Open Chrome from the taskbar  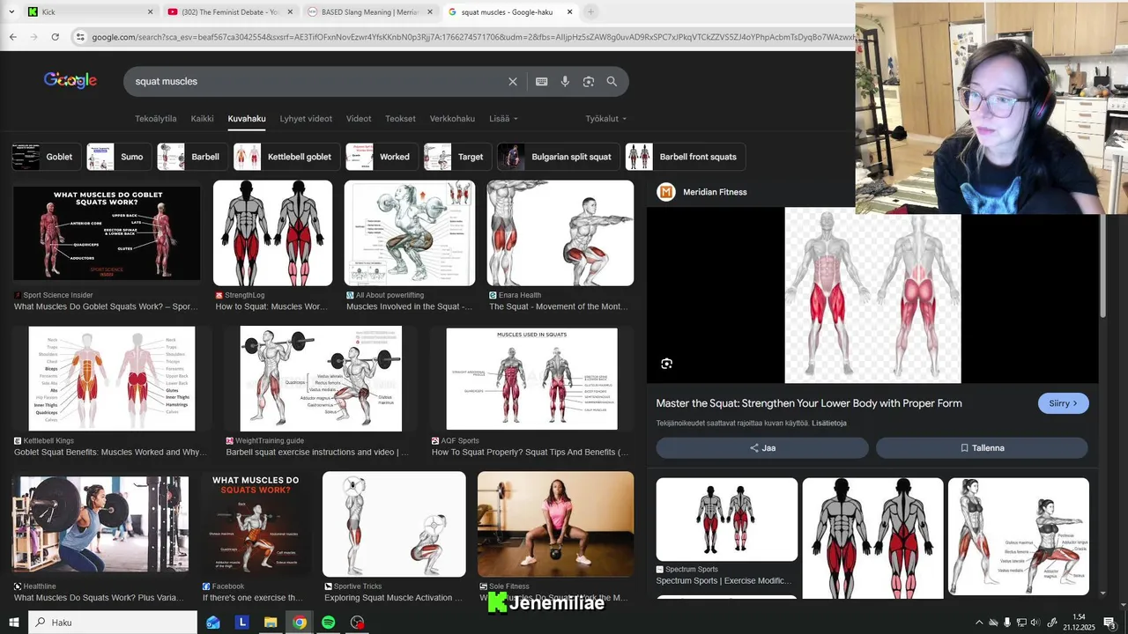pos(300,623)
